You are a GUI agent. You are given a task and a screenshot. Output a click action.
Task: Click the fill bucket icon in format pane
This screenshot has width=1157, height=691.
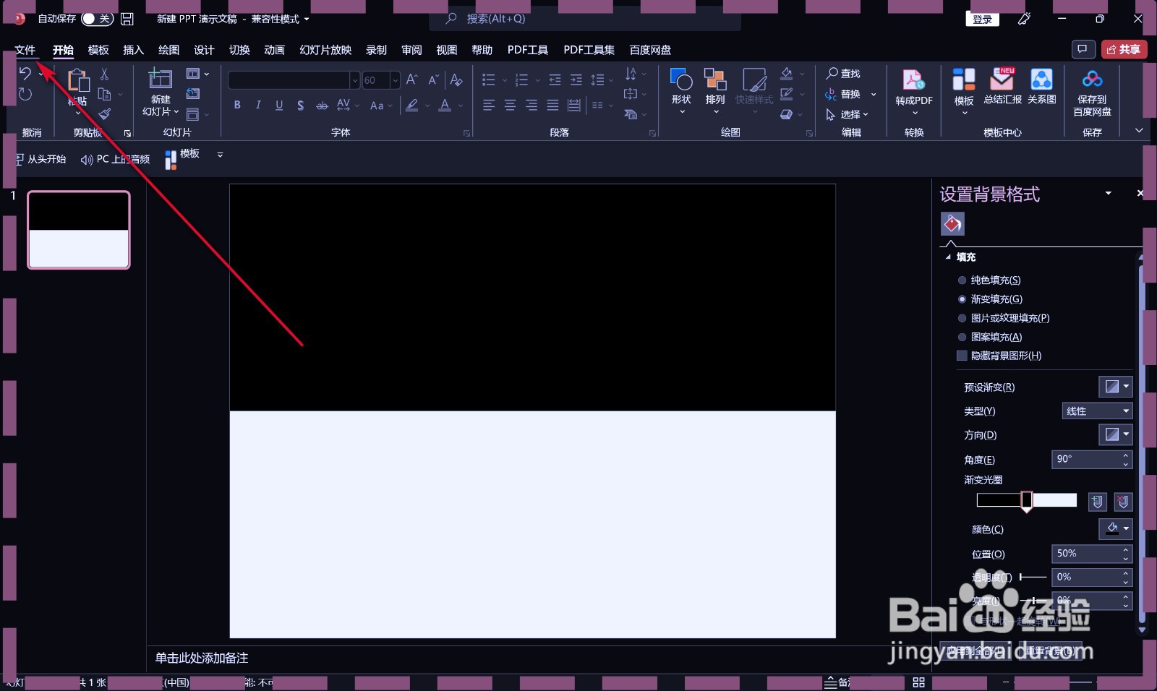pyautogui.click(x=952, y=224)
